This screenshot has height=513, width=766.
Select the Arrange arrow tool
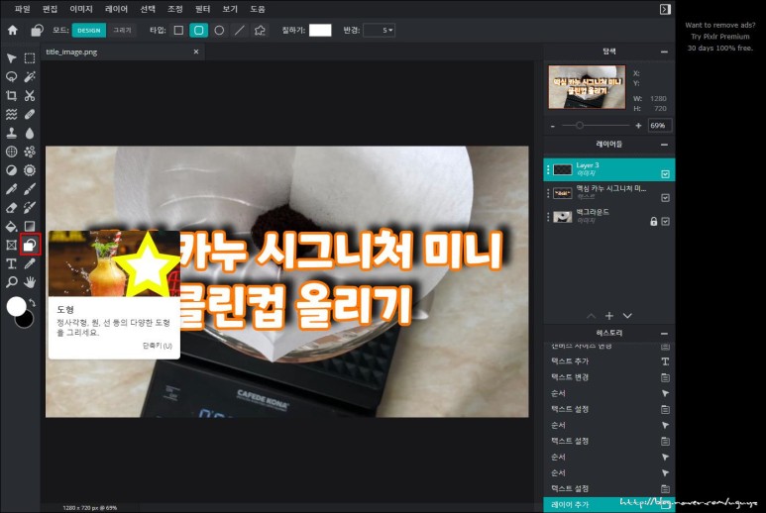pos(11,58)
